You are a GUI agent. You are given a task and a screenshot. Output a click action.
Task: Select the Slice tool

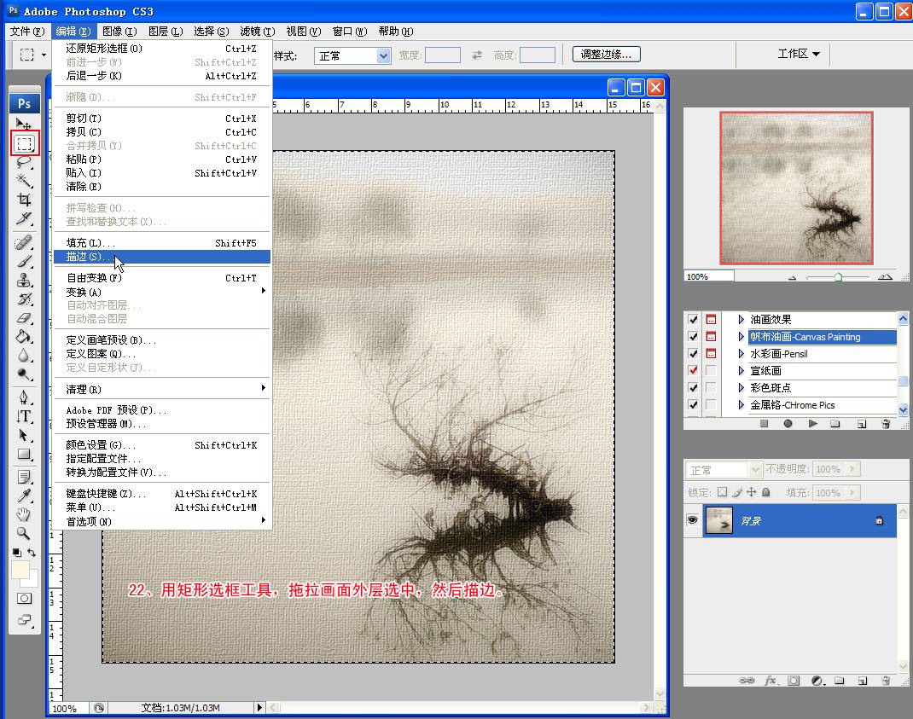23,218
